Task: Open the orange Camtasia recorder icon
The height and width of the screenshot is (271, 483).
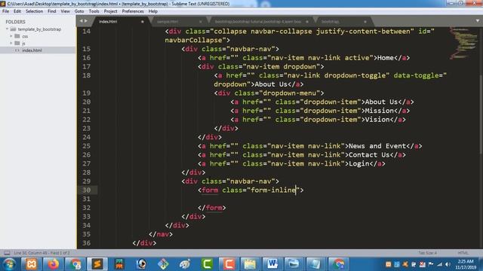Action: click(x=229, y=264)
